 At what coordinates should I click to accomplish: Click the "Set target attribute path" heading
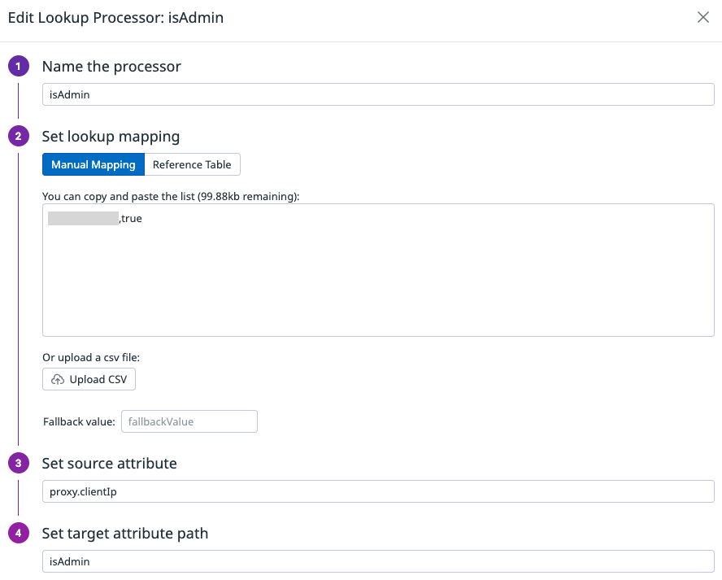click(125, 534)
